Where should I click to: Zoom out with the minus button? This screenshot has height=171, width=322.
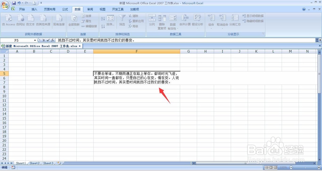pos(291,167)
